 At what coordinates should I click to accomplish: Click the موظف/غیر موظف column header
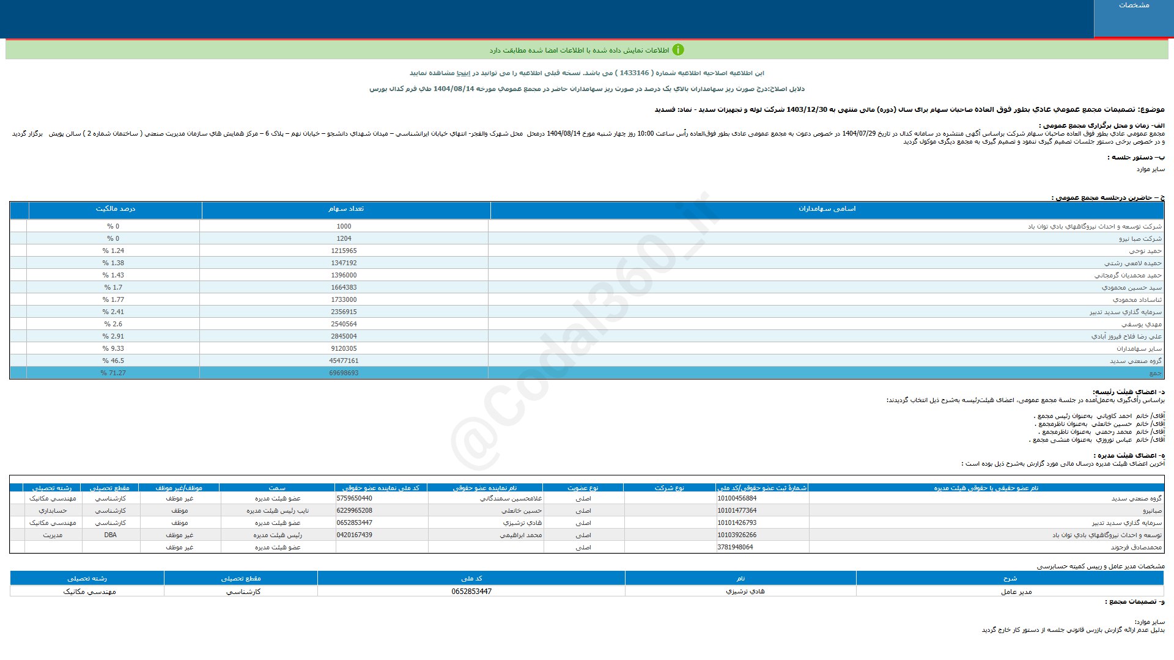(x=179, y=488)
